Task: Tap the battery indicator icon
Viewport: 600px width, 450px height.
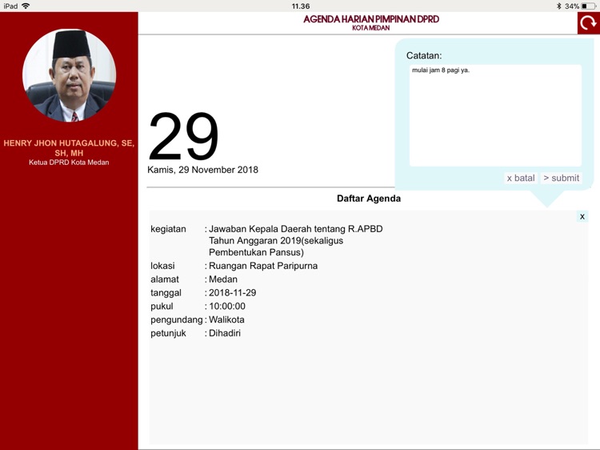Action: pos(589,6)
